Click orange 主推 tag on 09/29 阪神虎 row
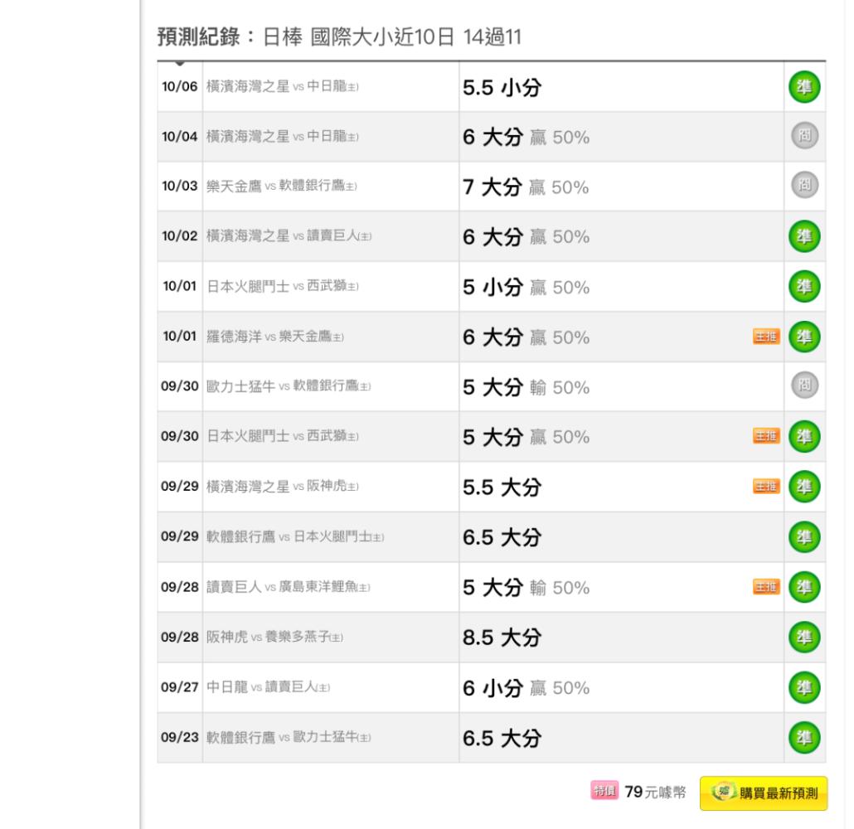This screenshot has width=854, height=829. click(x=766, y=486)
